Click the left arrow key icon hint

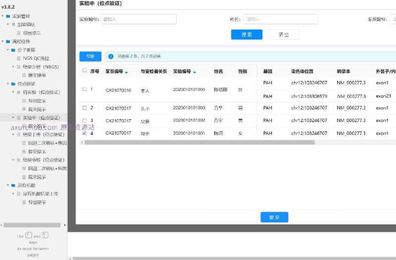click(29, 235)
